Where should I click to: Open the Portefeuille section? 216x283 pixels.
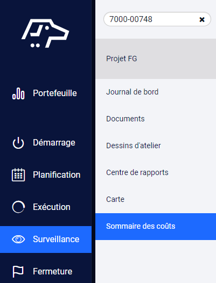coord(55,93)
